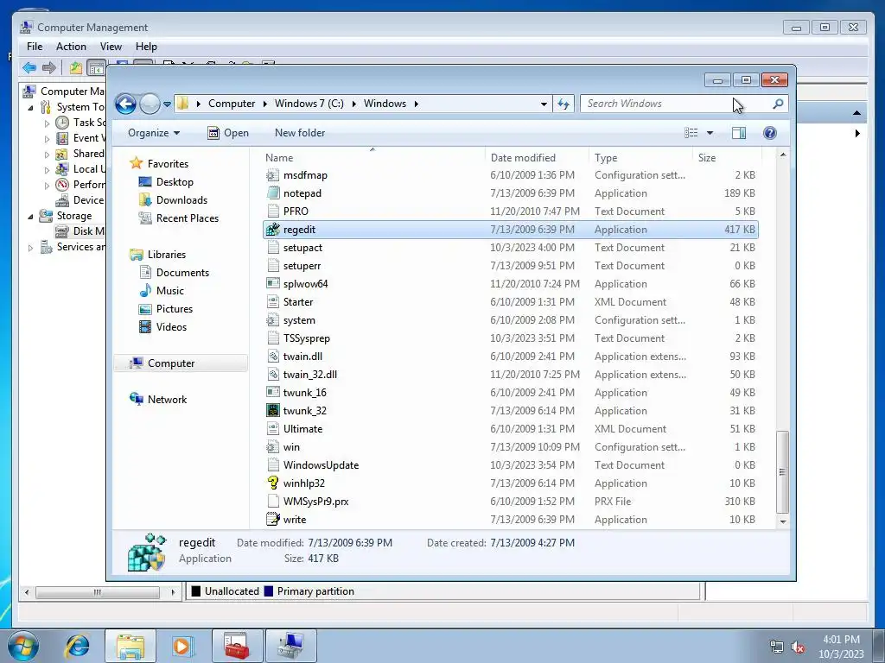Toggle the preview pane button
Image resolution: width=885 pixels, height=663 pixels.
tap(739, 133)
